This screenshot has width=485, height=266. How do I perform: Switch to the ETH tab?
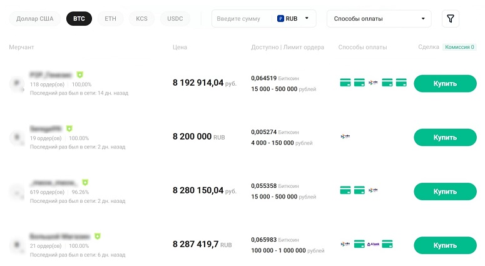click(110, 19)
